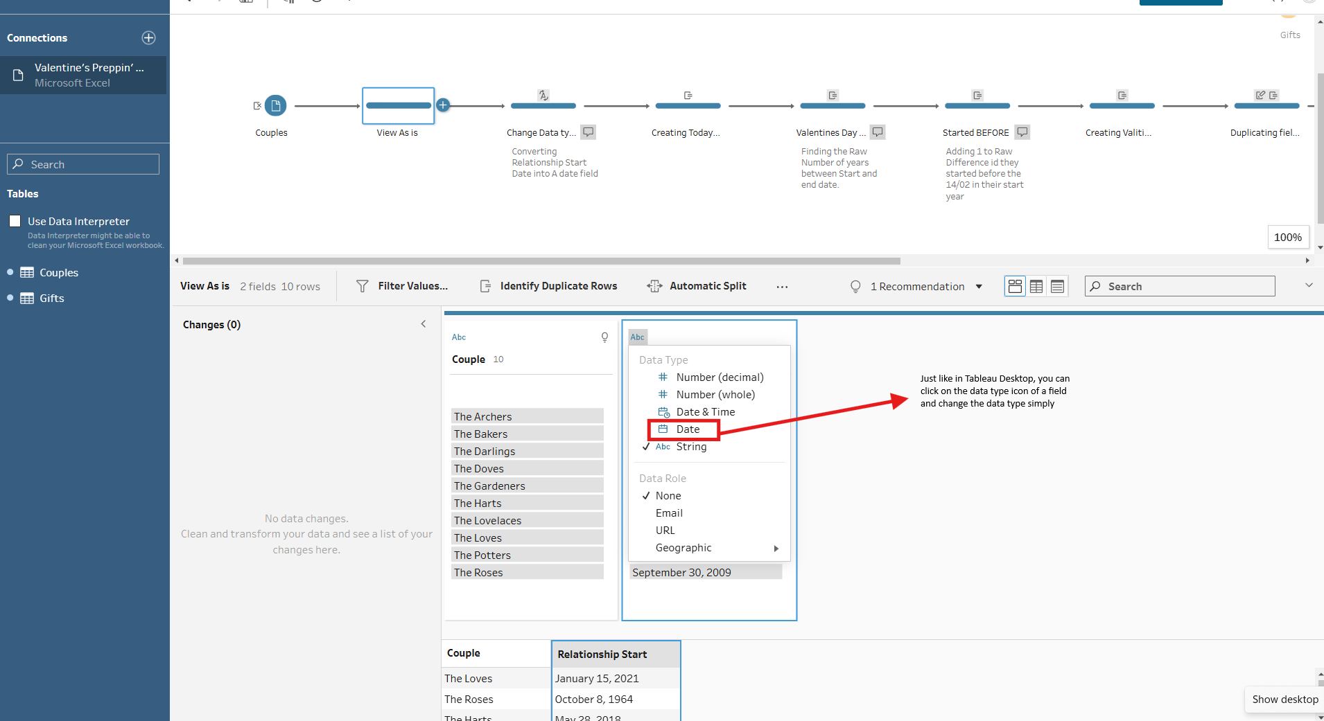Click the flow pane horizontal scrollbar

click(541, 261)
